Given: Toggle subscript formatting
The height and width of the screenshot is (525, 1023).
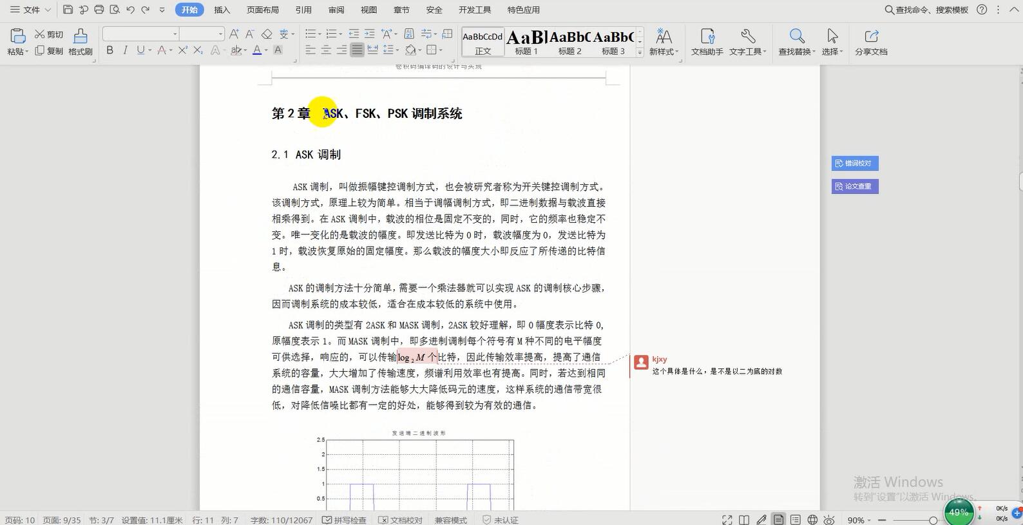Looking at the screenshot, I should 198,50.
